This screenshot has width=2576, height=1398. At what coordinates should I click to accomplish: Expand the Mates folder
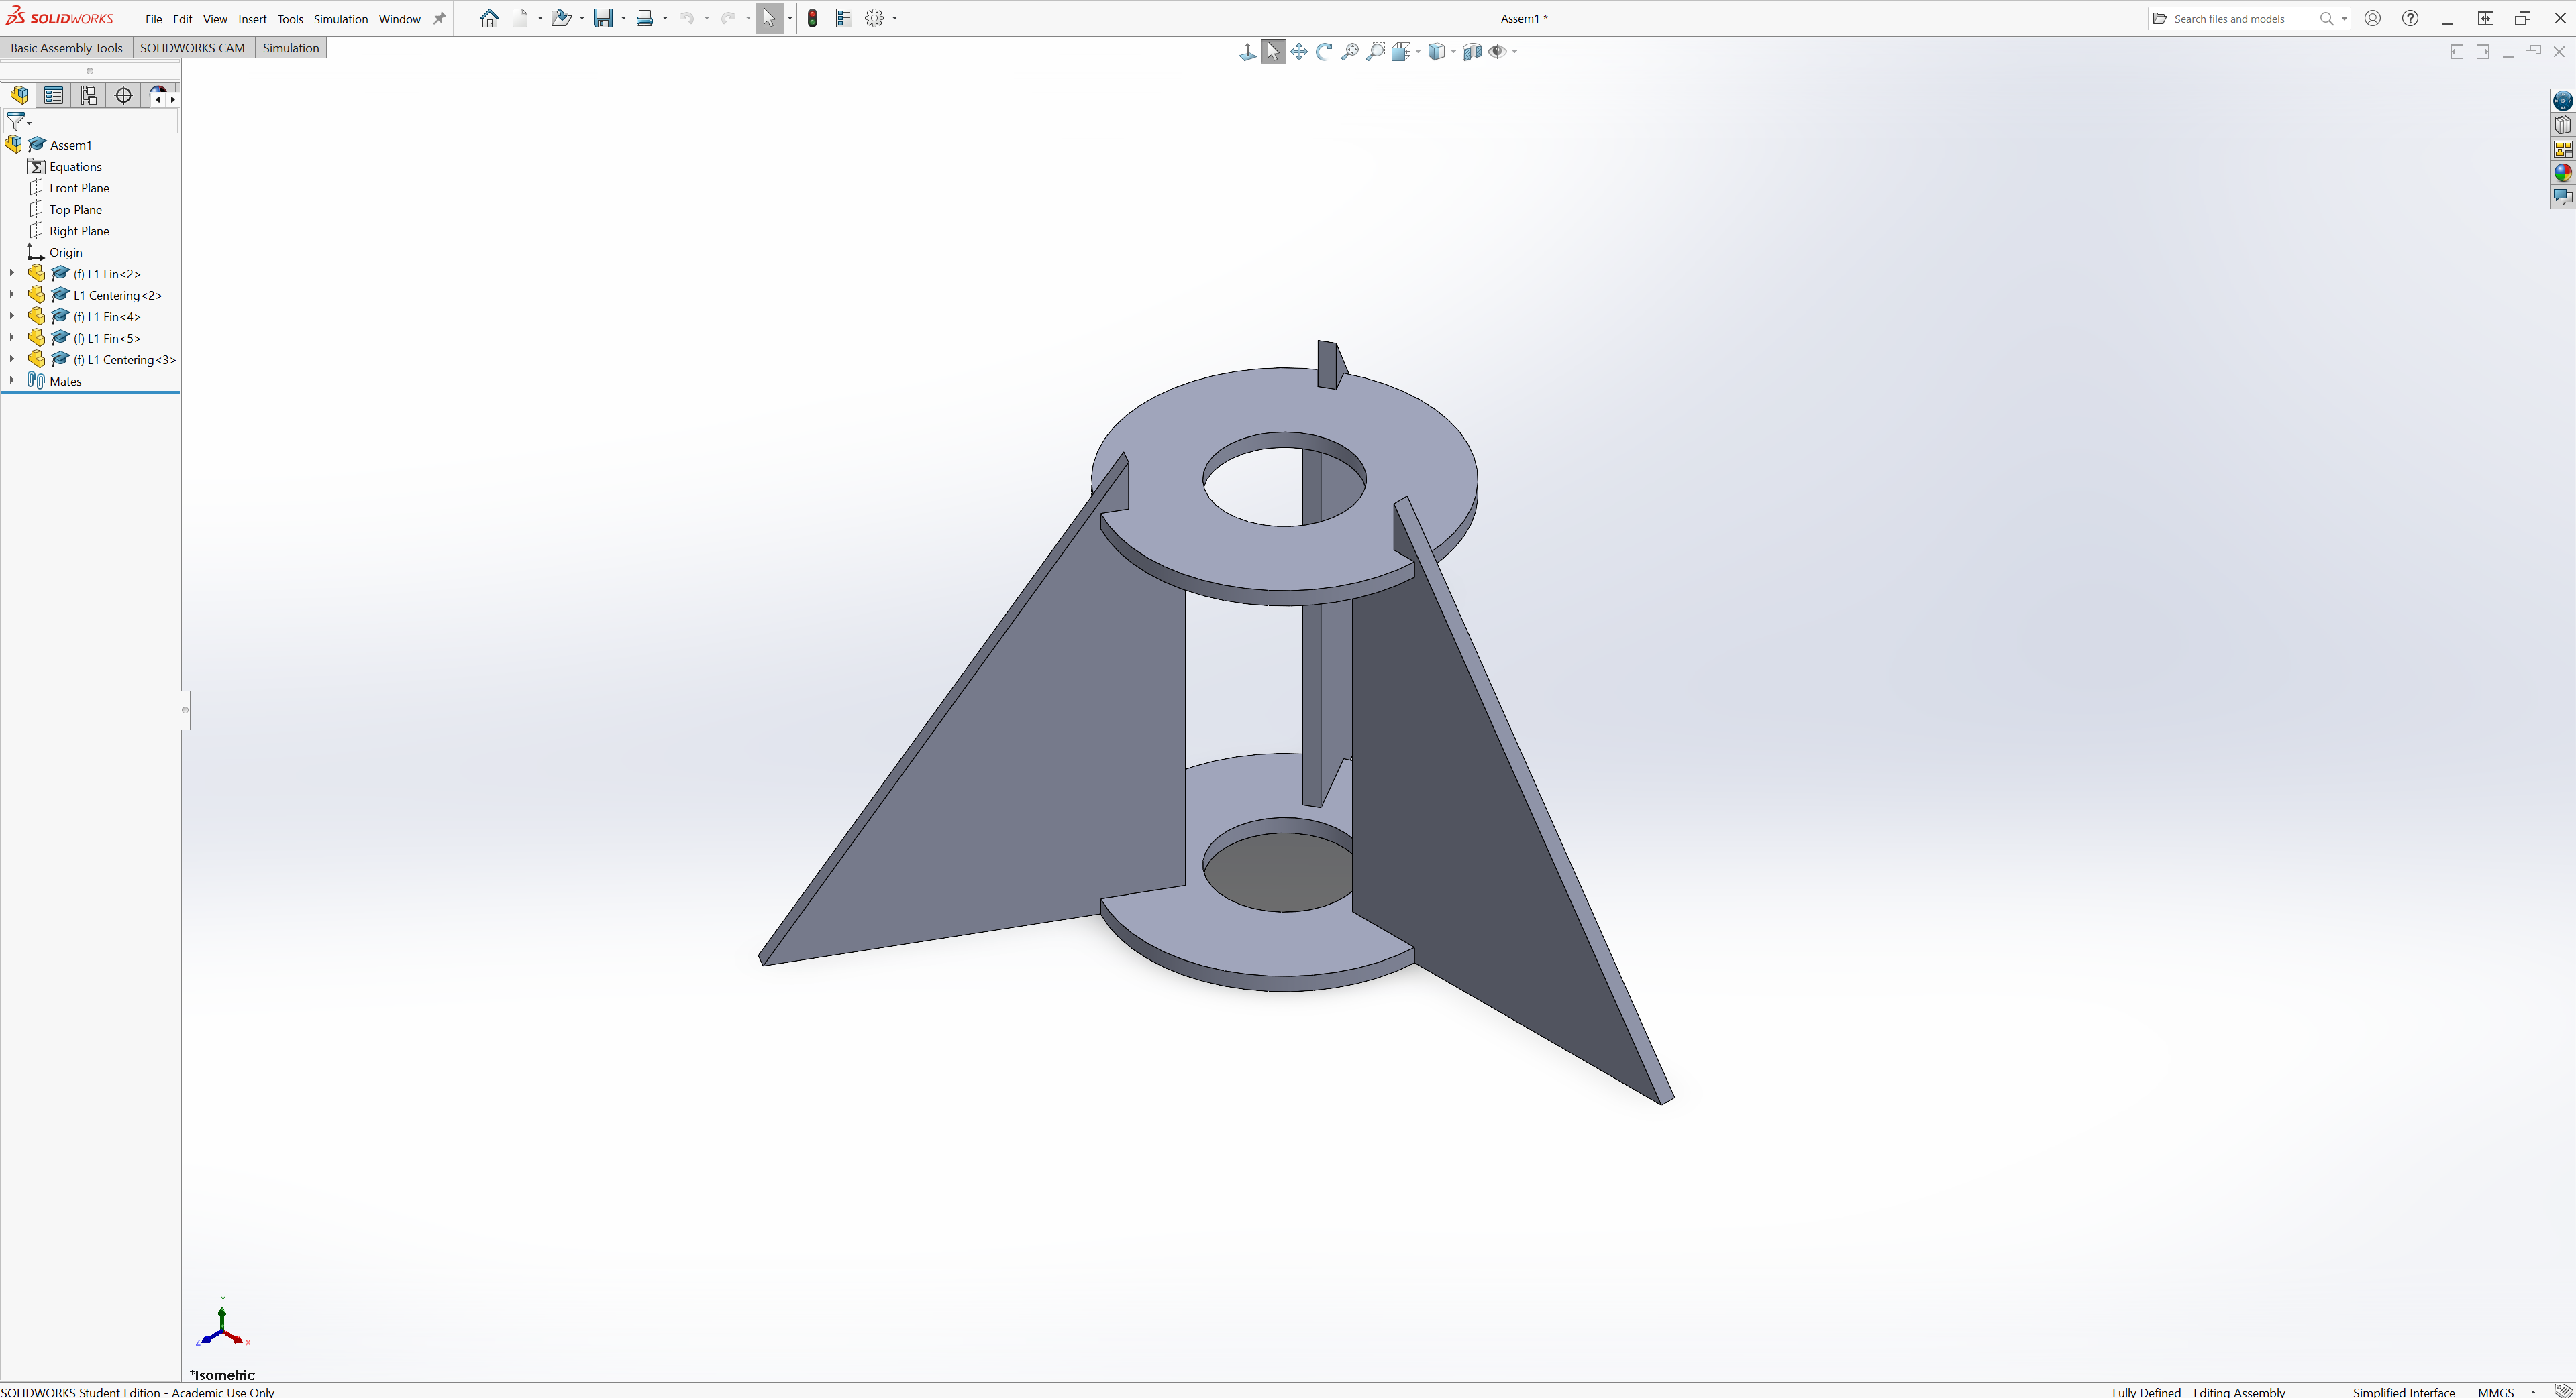tap(12, 381)
